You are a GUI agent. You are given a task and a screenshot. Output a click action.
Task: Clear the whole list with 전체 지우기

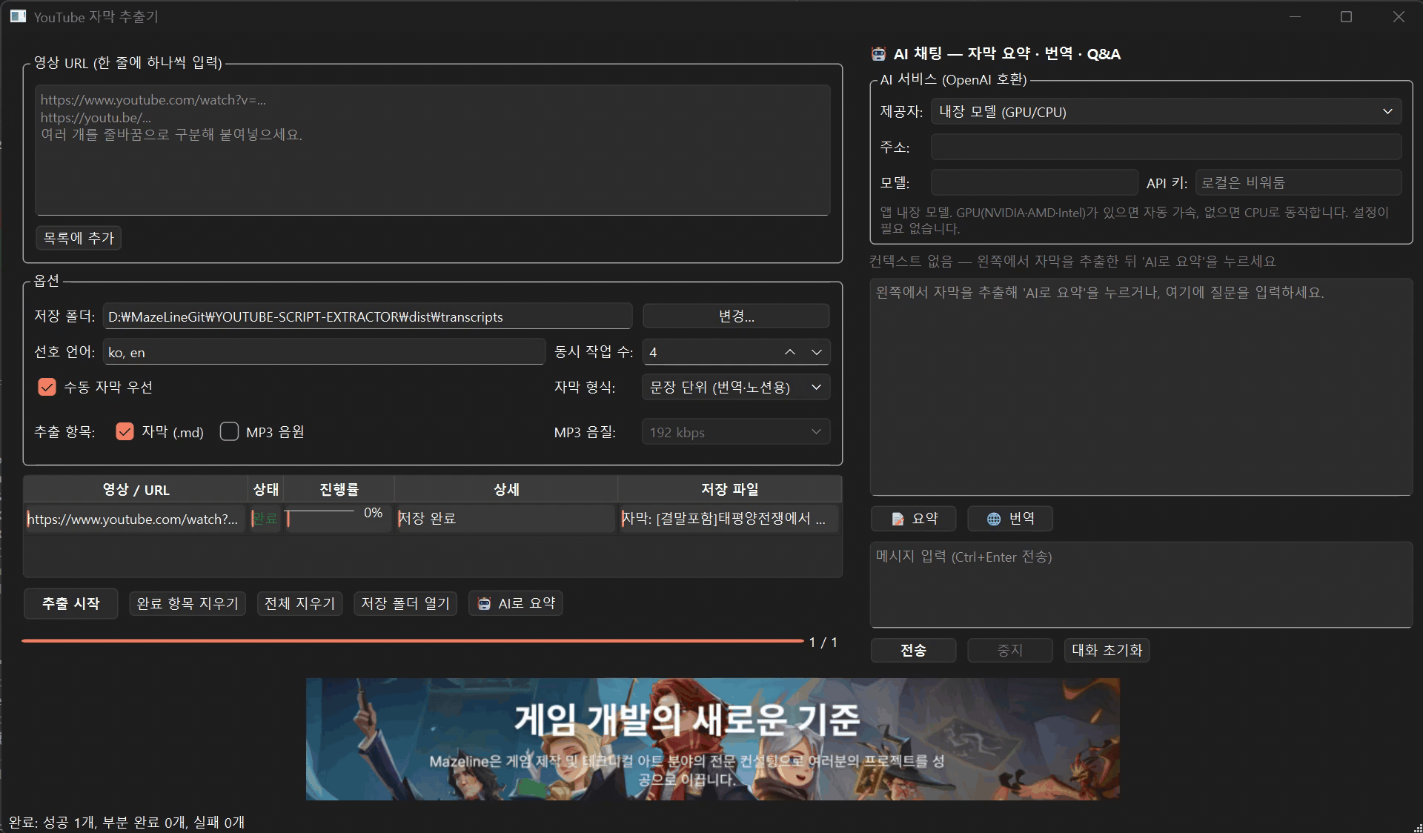coord(299,603)
